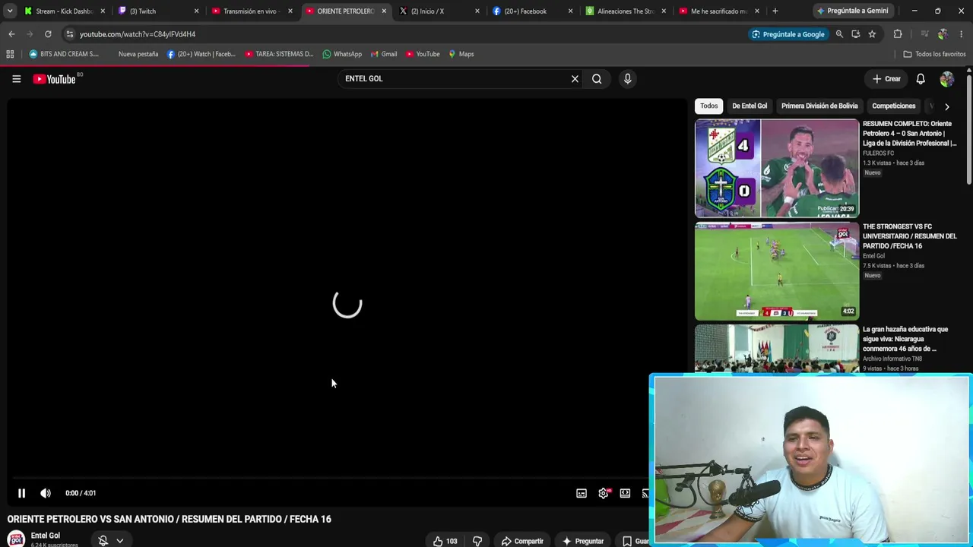Image resolution: width=973 pixels, height=547 pixels.
Task: Run the search with the magnifier button
Action: (x=597, y=79)
